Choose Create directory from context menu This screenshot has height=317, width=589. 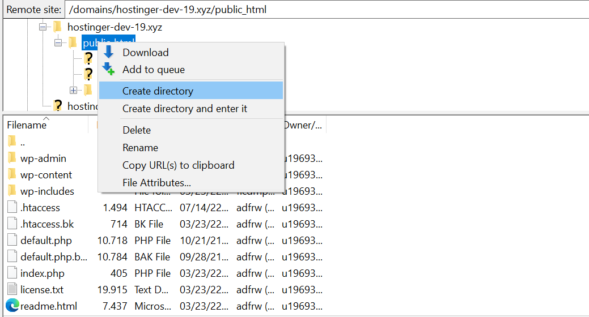pyautogui.click(x=158, y=91)
